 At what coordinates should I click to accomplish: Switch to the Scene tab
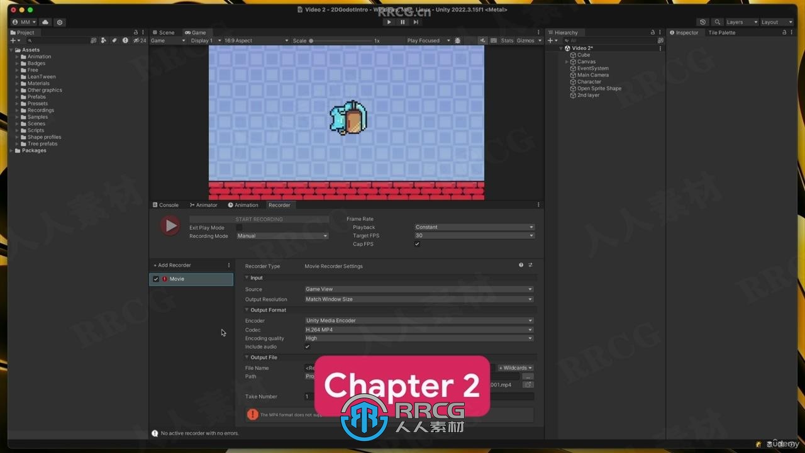click(164, 33)
